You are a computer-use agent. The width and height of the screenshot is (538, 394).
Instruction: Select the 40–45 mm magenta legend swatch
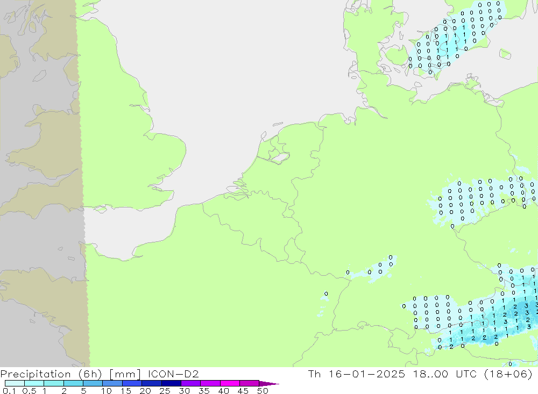click(230, 383)
